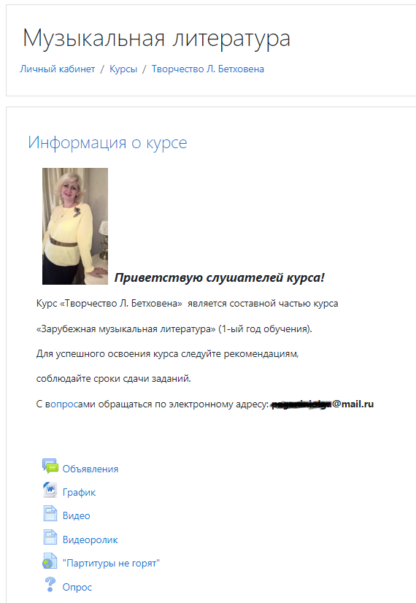Open the График link
The height and width of the screenshot is (603, 416).
[79, 492]
